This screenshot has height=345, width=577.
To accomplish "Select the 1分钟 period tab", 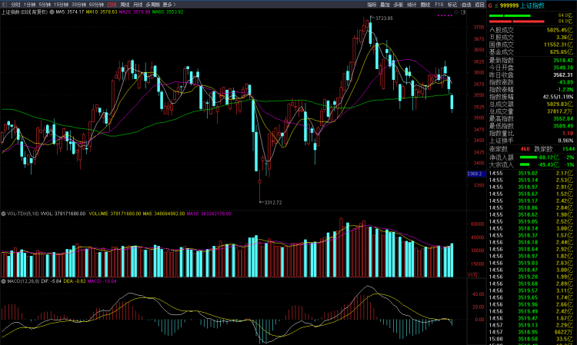I will [x=31, y=5].
